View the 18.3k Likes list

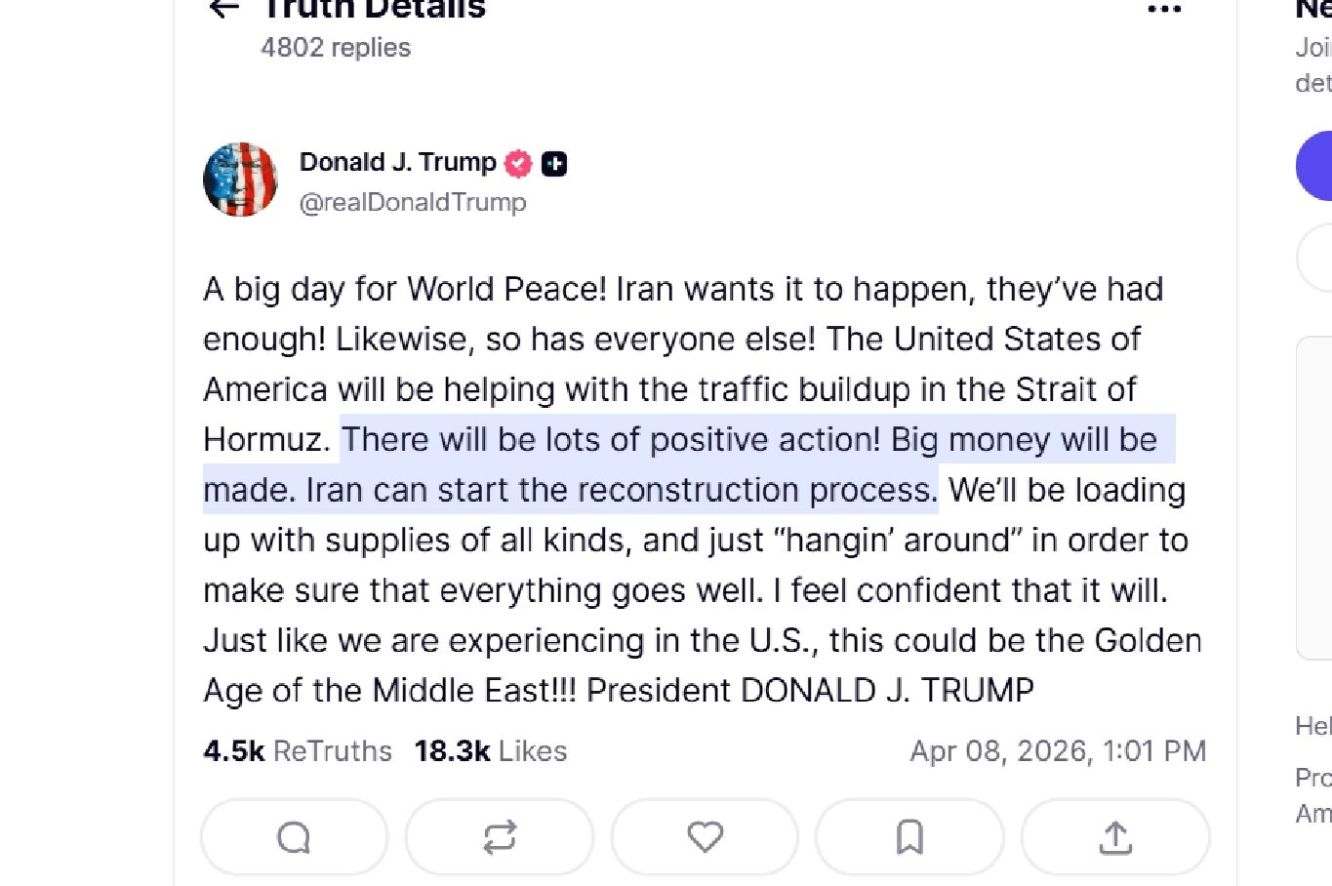pos(490,750)
